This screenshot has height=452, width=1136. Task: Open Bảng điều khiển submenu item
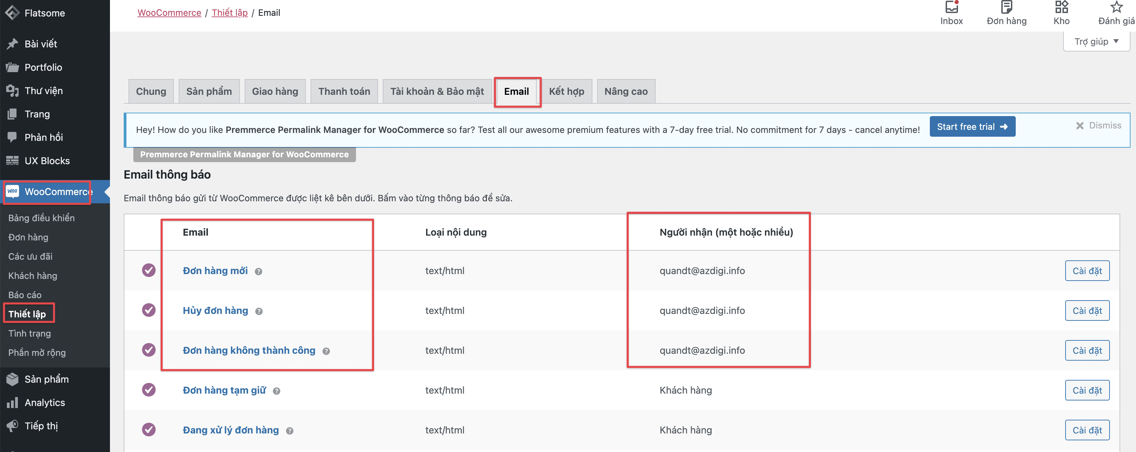pyautogui.click(x=42, y=218)
